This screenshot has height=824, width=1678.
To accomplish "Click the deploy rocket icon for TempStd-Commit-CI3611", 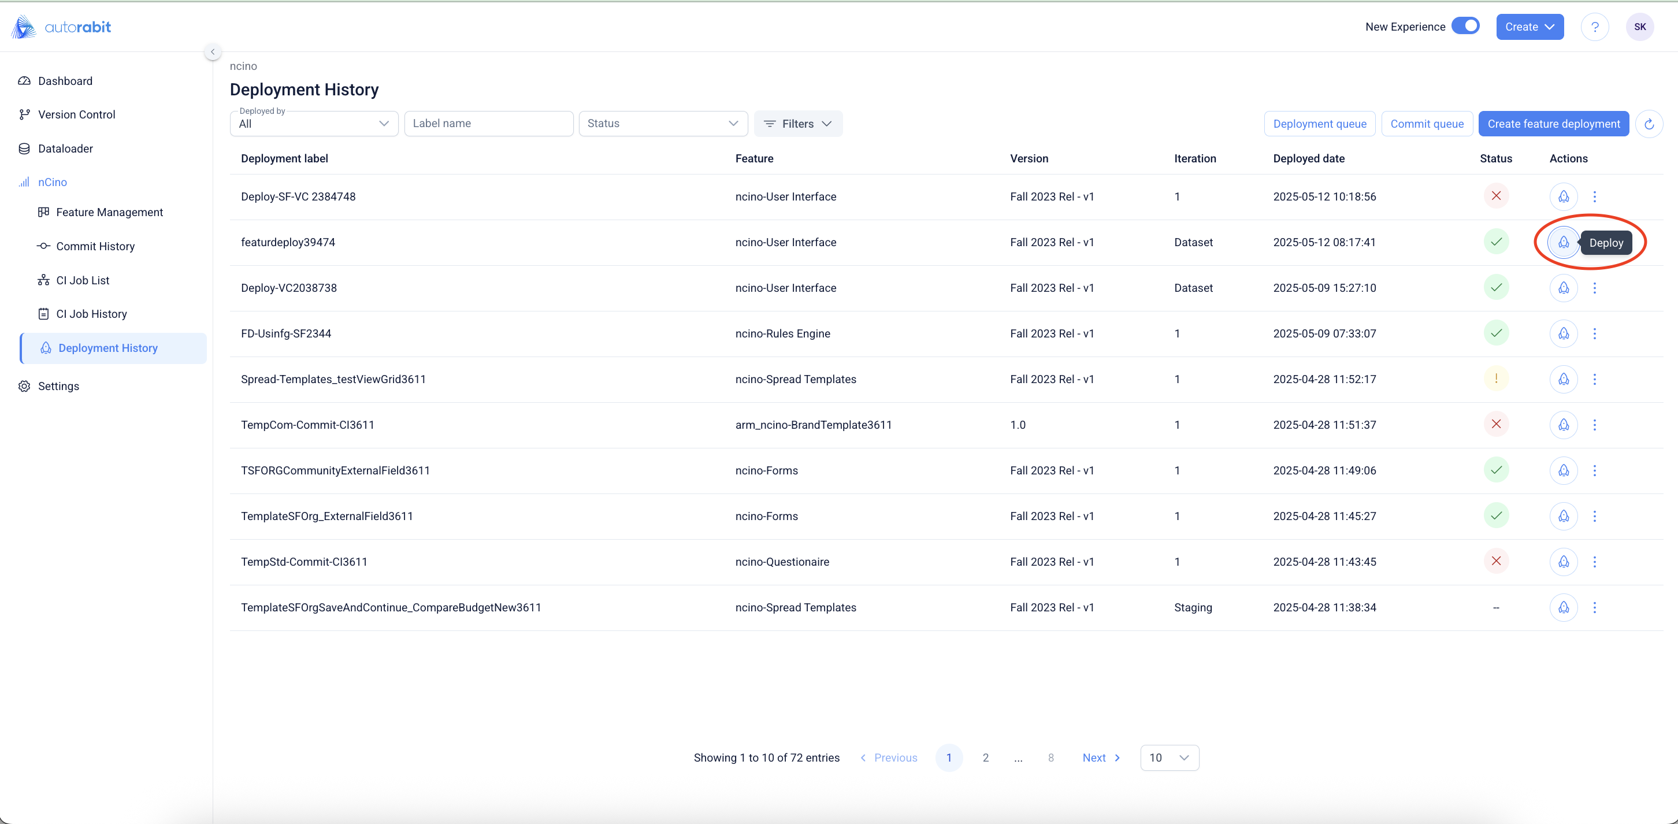I will [x=1564, y=562].
